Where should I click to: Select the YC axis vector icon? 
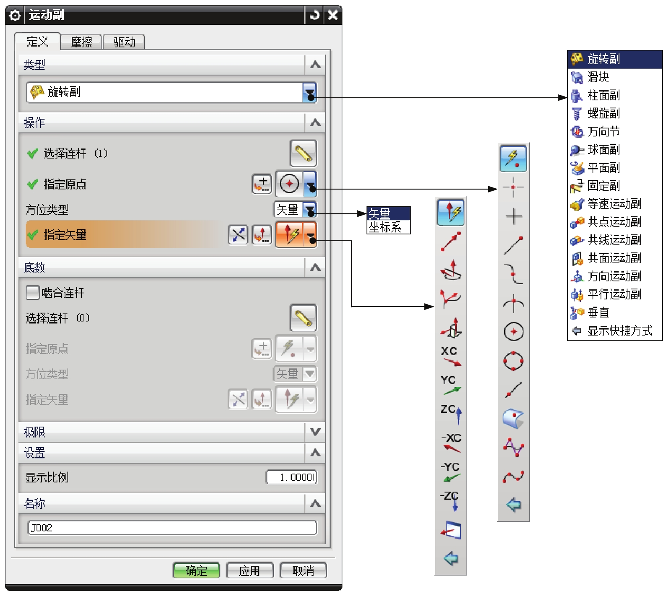[x=450, y=385]
